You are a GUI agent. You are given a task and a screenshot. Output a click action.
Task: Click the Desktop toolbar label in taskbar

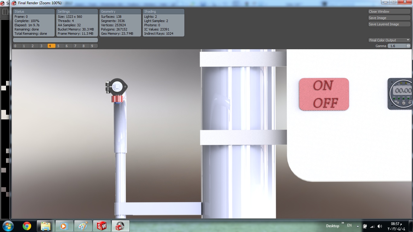coord(333,226)
